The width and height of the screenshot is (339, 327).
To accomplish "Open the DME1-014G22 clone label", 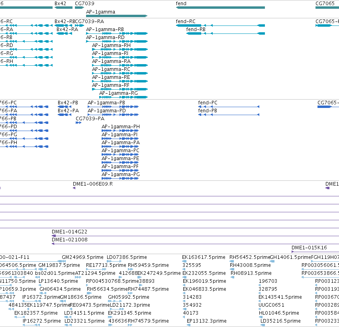I will (69, 232).
